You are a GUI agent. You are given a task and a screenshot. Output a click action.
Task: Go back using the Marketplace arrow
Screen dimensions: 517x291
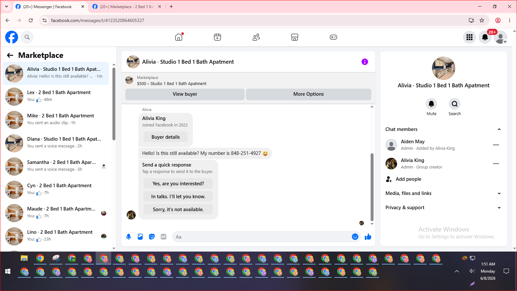pyautogui.click(x=10, y=55)
